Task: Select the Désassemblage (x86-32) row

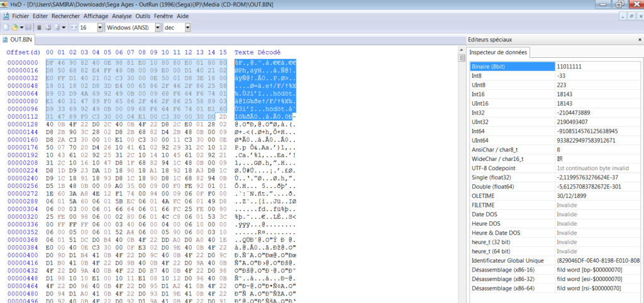Action: [556, 279]
